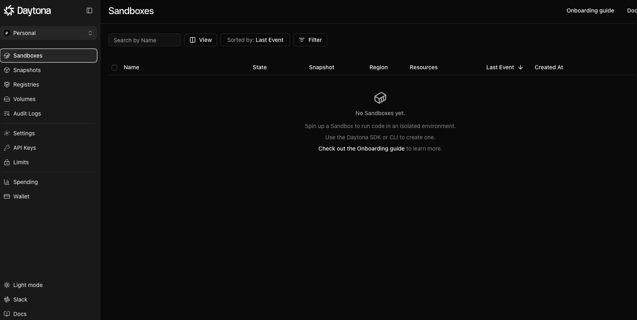Click the Audit Logs icon

(x=7, y=114)
